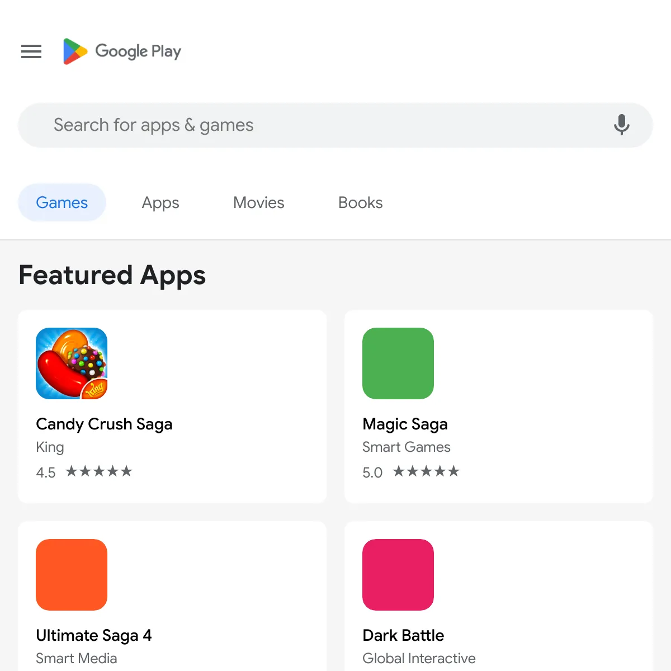Screen dimensions: 671x671
Task: Click the King developer name
Action: click(50, 447)
